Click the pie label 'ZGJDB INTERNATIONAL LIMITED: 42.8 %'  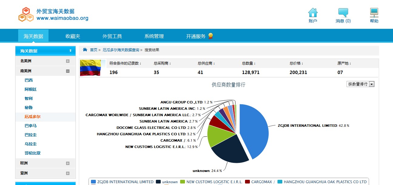pyautogui.click(x=314, y=126)
